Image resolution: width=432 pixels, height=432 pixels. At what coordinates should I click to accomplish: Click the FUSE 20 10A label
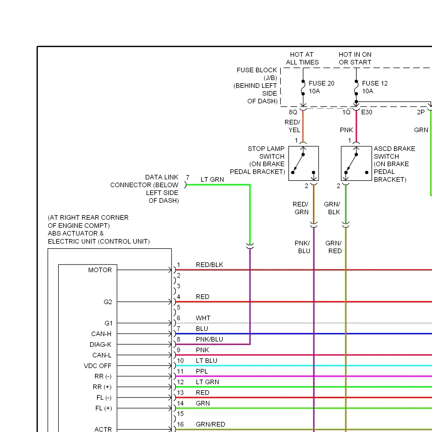point(321,87)
